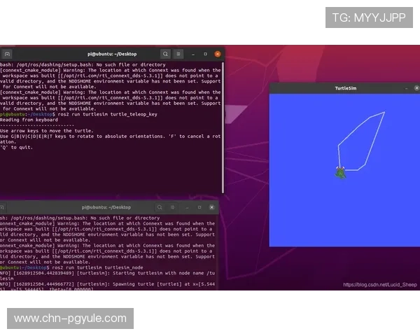Minimize the top terminal window
This screenshot has width=420, height=336.
point(192,54)
